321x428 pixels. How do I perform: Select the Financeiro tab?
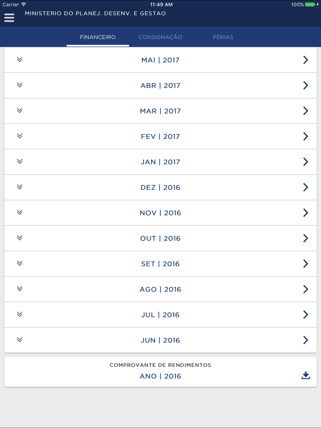pyautogui.click(x=98, y=37)
